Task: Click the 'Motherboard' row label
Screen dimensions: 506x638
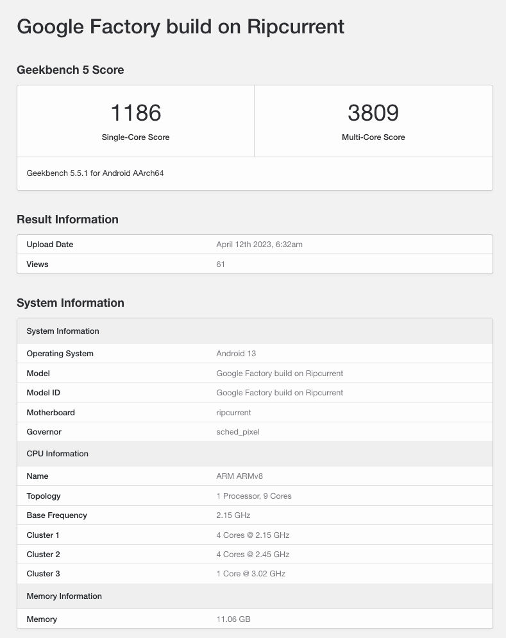Action: click(x=51, y=413)
